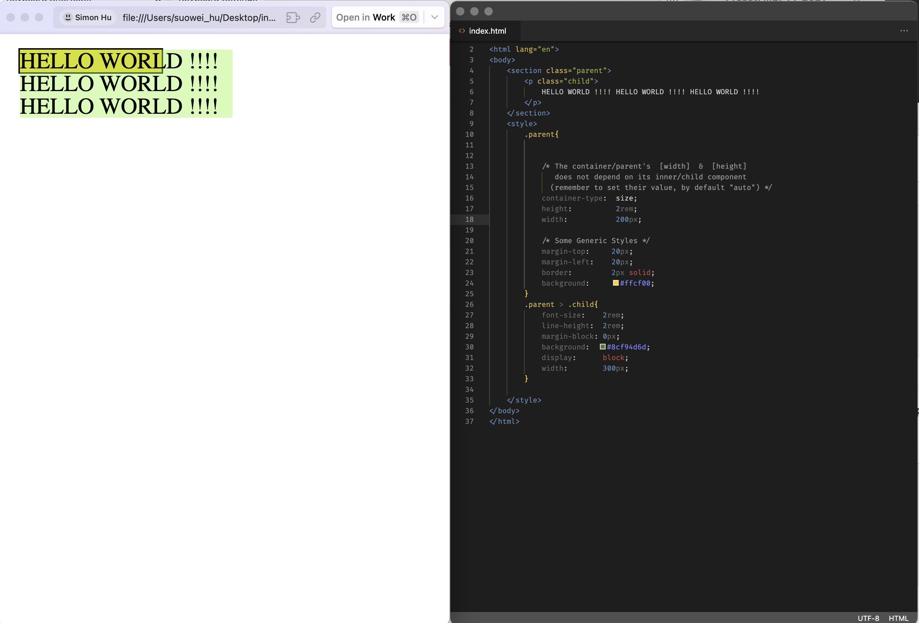The height and width of the screenshot is (623, 919).
Task: Expand the Open in Work dropdown arrow
Action: [x=435, y=17]
